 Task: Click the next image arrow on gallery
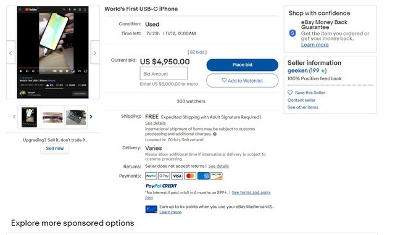coord(95,52)
